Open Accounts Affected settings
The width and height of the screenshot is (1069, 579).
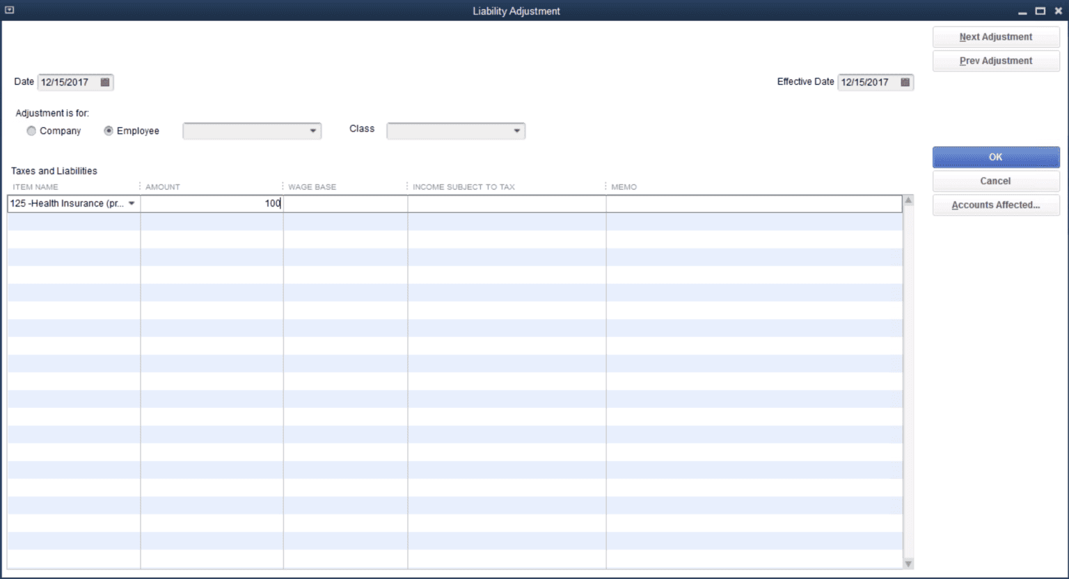995,204
